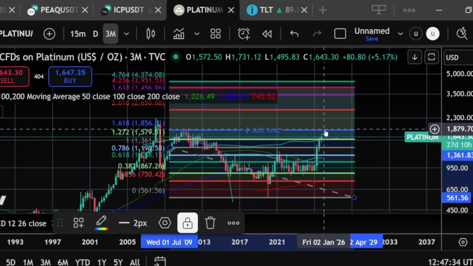Click the 1,361.83 blue price label

pos(457,155)
